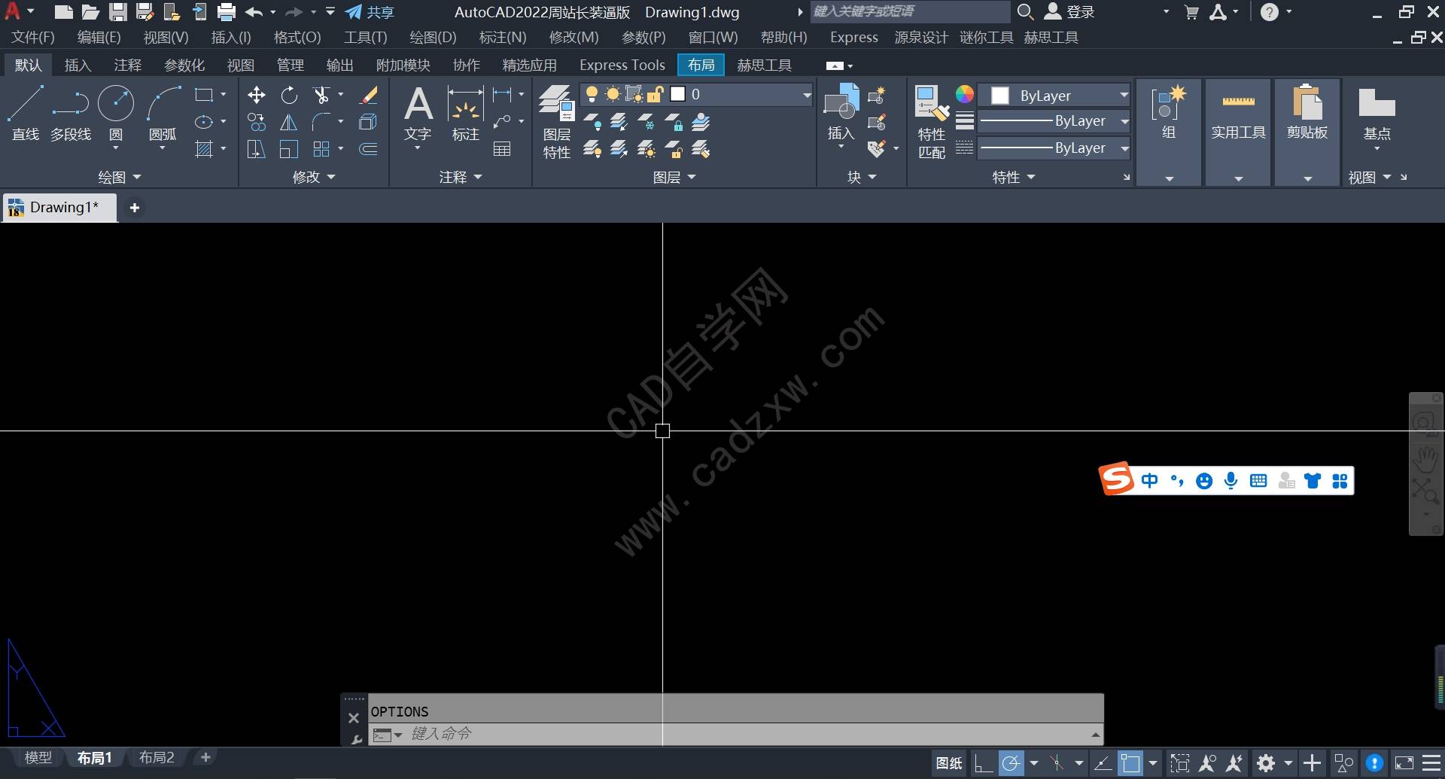The image size is (1445, 779).
Task: Select the Line (直线) drawing tool
Action: tap(26, 113)
